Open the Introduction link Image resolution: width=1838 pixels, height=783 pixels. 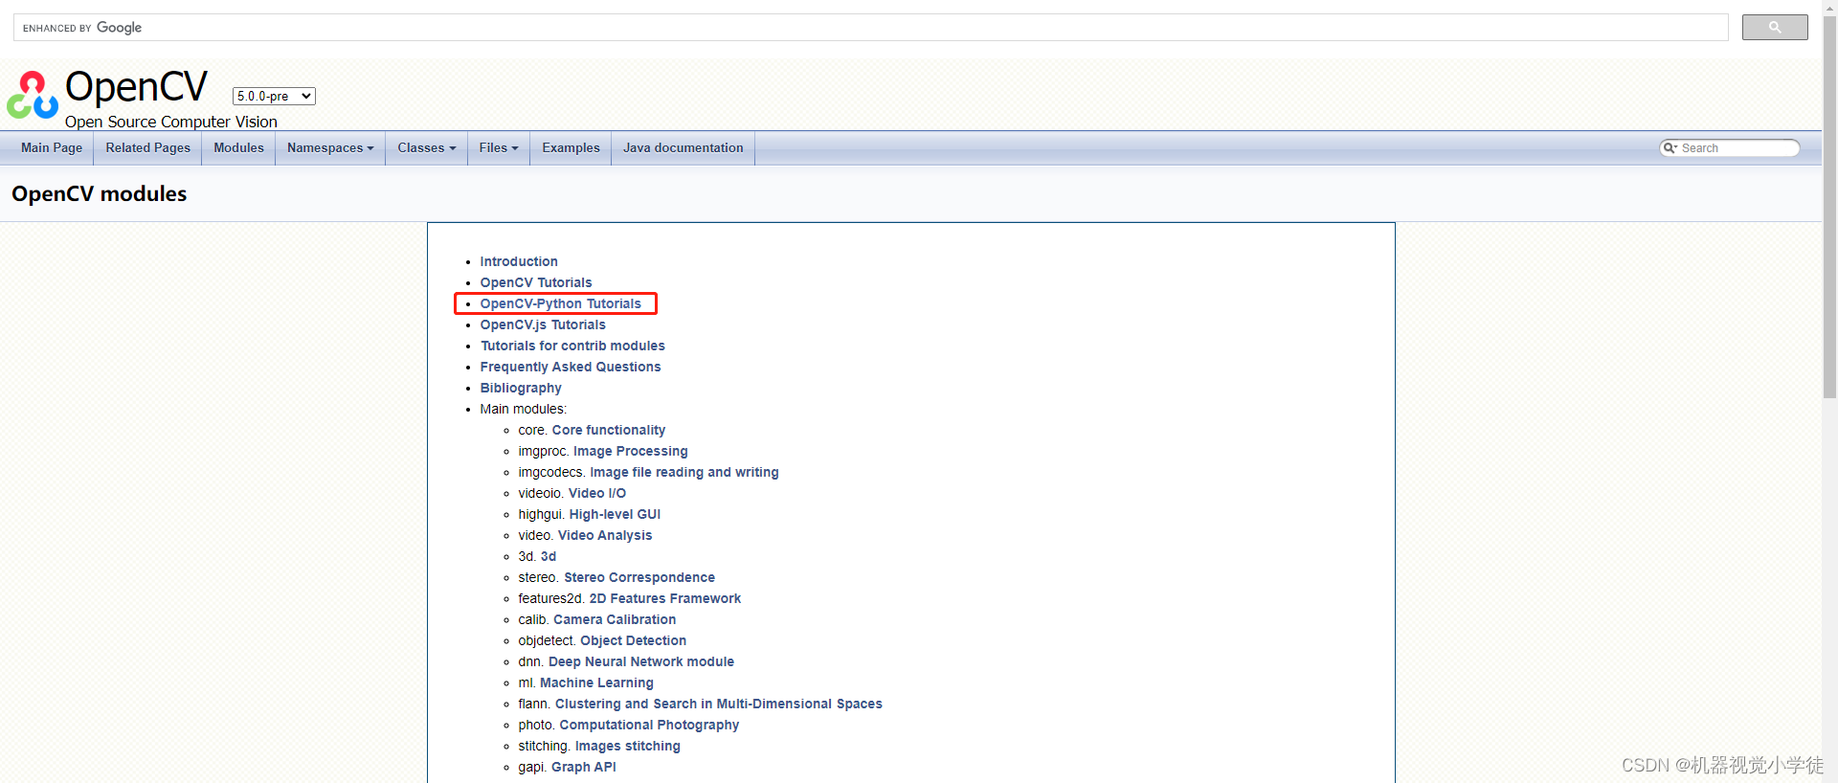519,261
